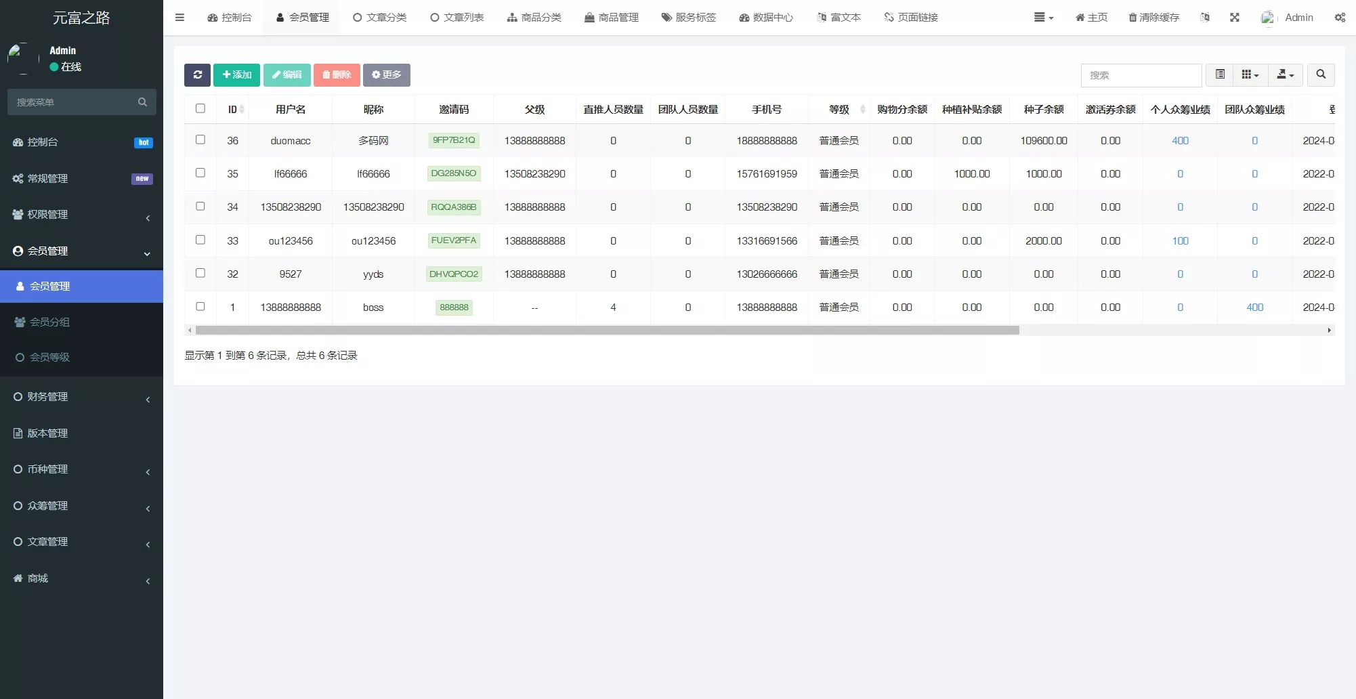This screenshot has width=1356, height=699.
Task: Select the checkbox for user duomacc
Action: coord(200,140)
